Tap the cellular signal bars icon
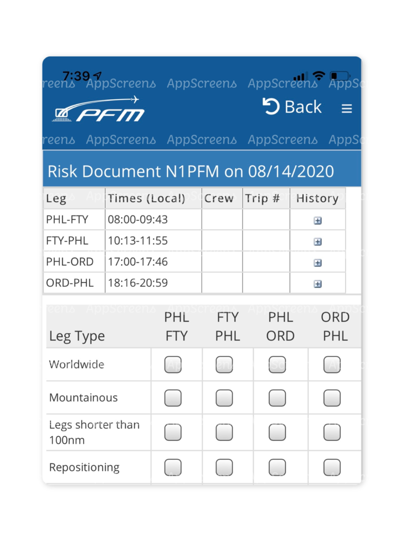 [300, 76]
